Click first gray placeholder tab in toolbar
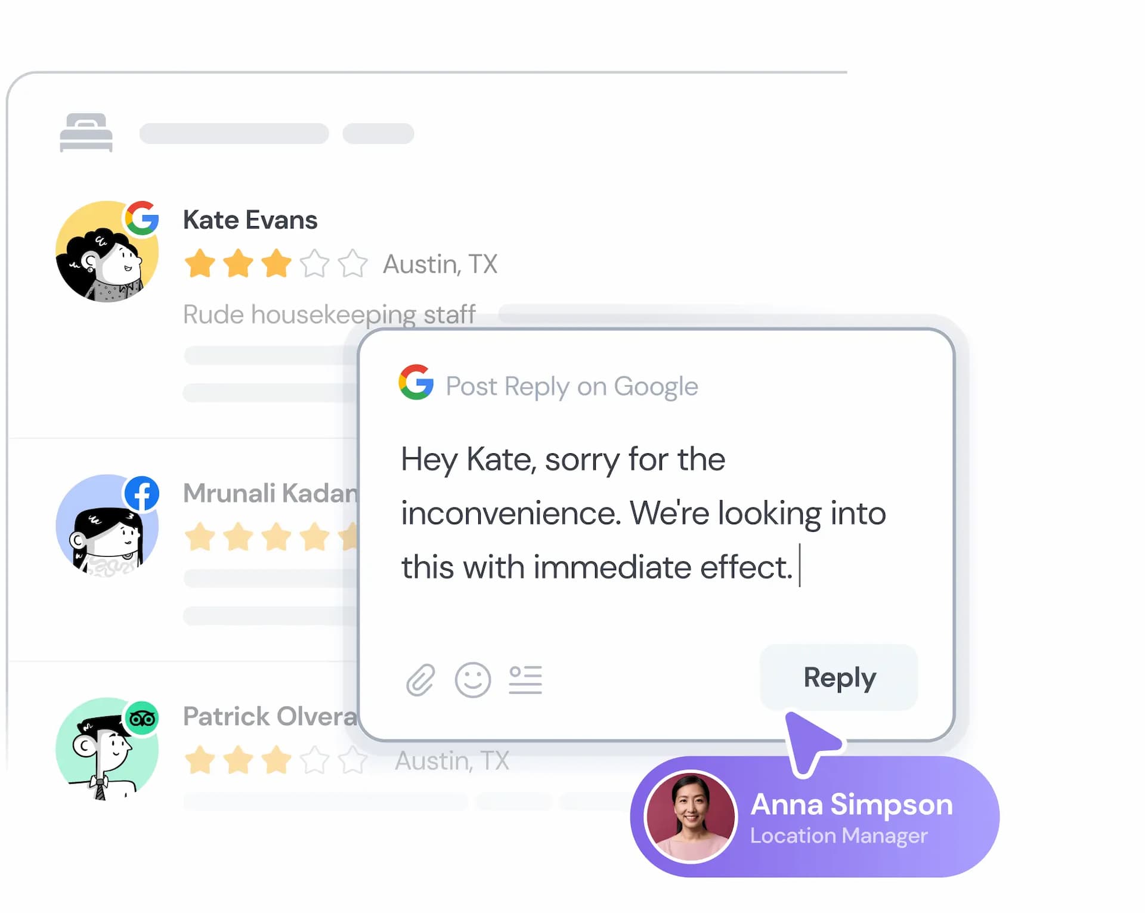Screen dimensions: 1145x913 234,134
